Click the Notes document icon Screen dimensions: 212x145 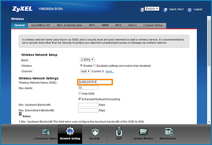click(20, 114)
